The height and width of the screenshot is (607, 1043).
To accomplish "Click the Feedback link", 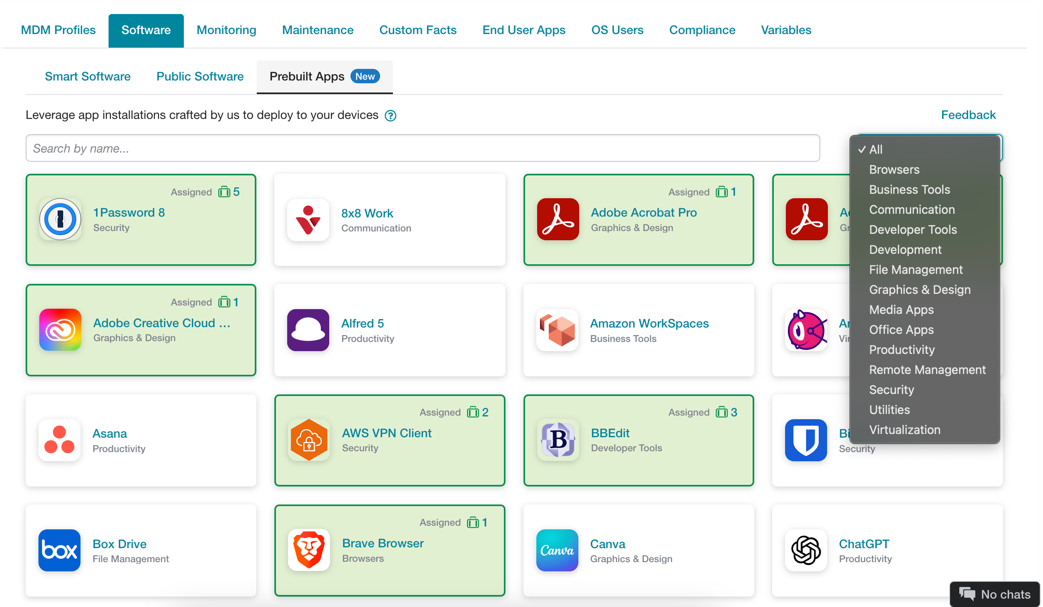I will [968, 115].
